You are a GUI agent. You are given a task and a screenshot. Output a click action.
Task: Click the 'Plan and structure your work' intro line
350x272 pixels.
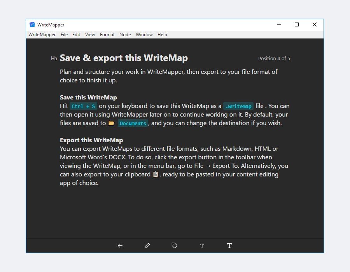168,72
